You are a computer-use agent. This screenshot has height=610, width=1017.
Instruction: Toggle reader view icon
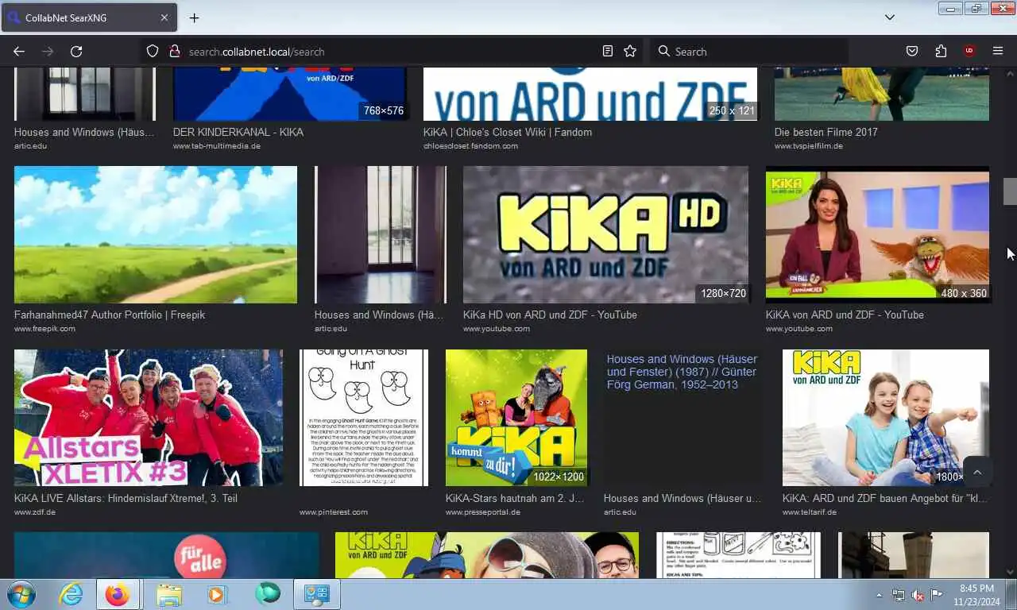[x=608, y=52]
